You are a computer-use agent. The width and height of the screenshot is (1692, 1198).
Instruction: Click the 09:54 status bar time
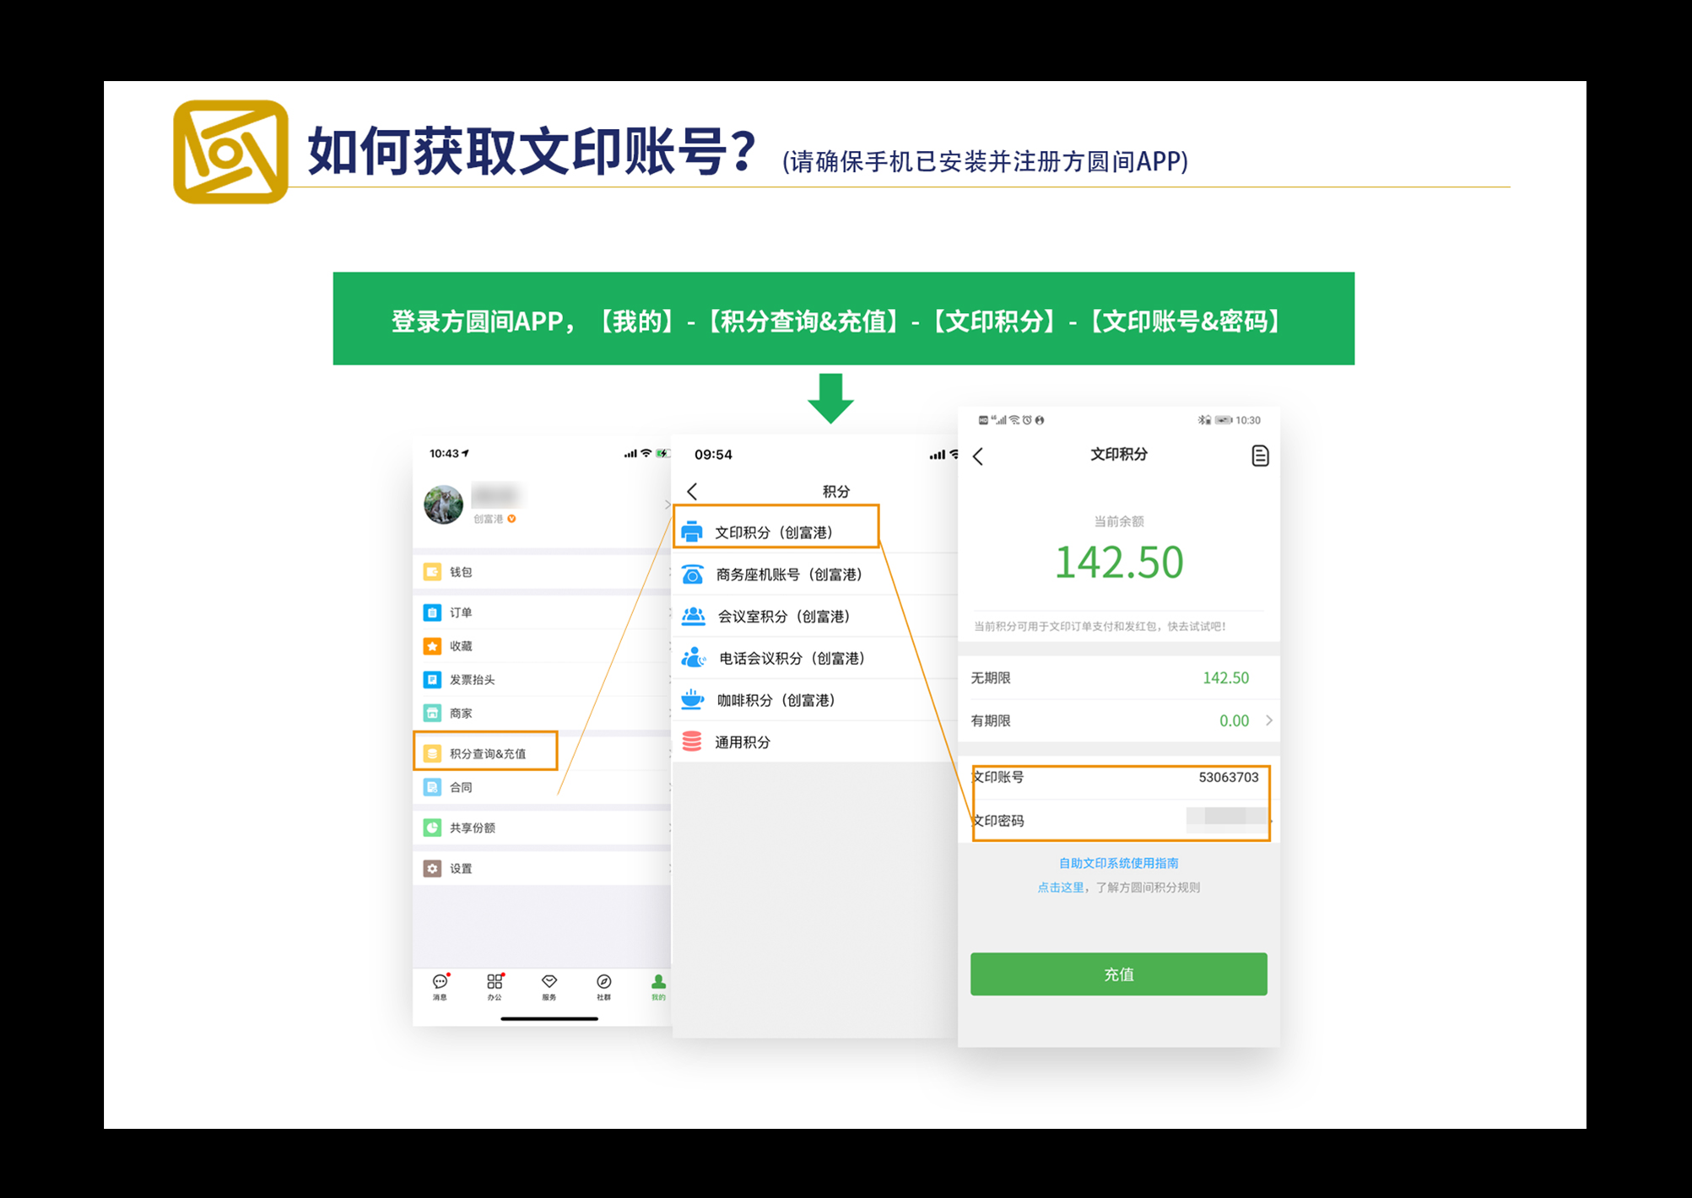click(x=713, y=454)
